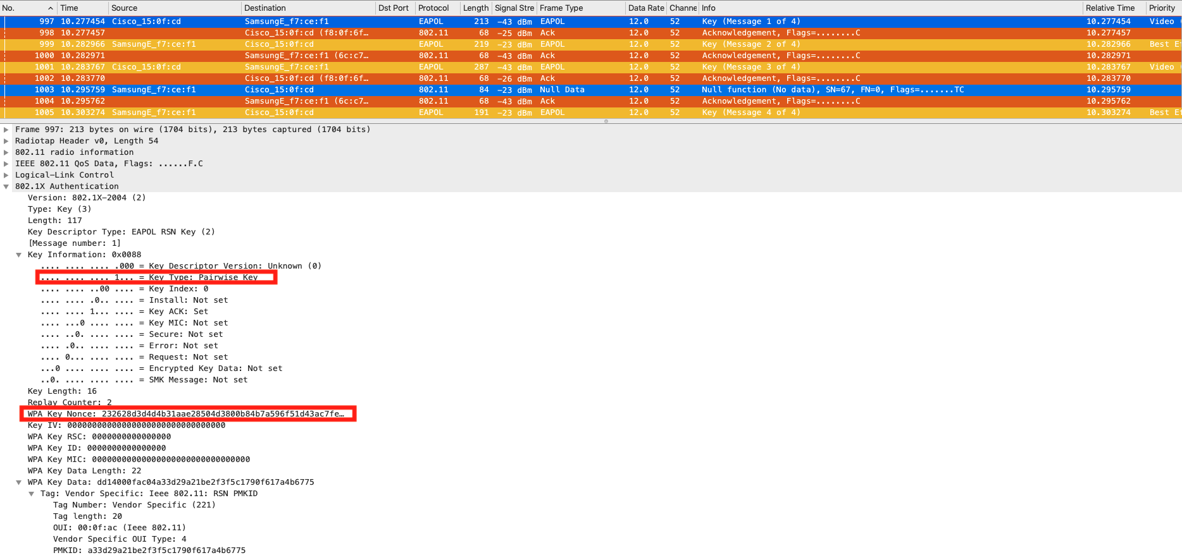The width and height of the screenshot is (1182, 560).
Task: Select the PMKID value line
Action: [149, 551]
